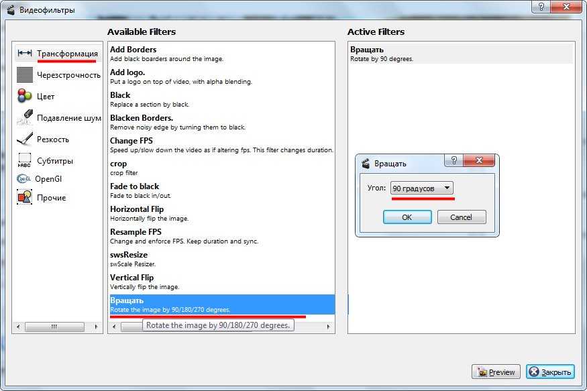Screen dimensions: 587x391
Task: Select the Трансформация category icon
Action: (25, 53)
